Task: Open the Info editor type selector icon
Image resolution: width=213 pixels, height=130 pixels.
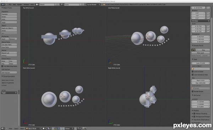Action: point(3,5)
